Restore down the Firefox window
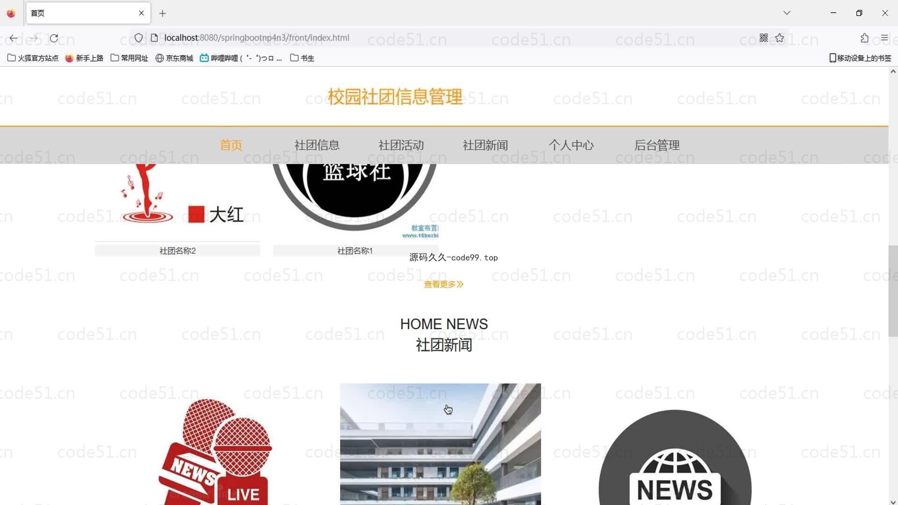 [x=859, y=13]
